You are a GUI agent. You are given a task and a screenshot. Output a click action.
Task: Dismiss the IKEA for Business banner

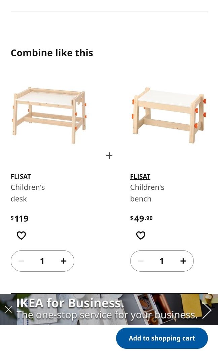pos(8,309)
